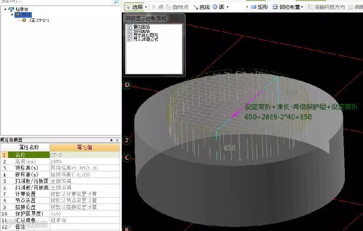Image resolution: width=363 pixels, height=231 pixels.
Task: Click the rebar formula 650+2869-2*40+650
Action: (x=278, y=117)
